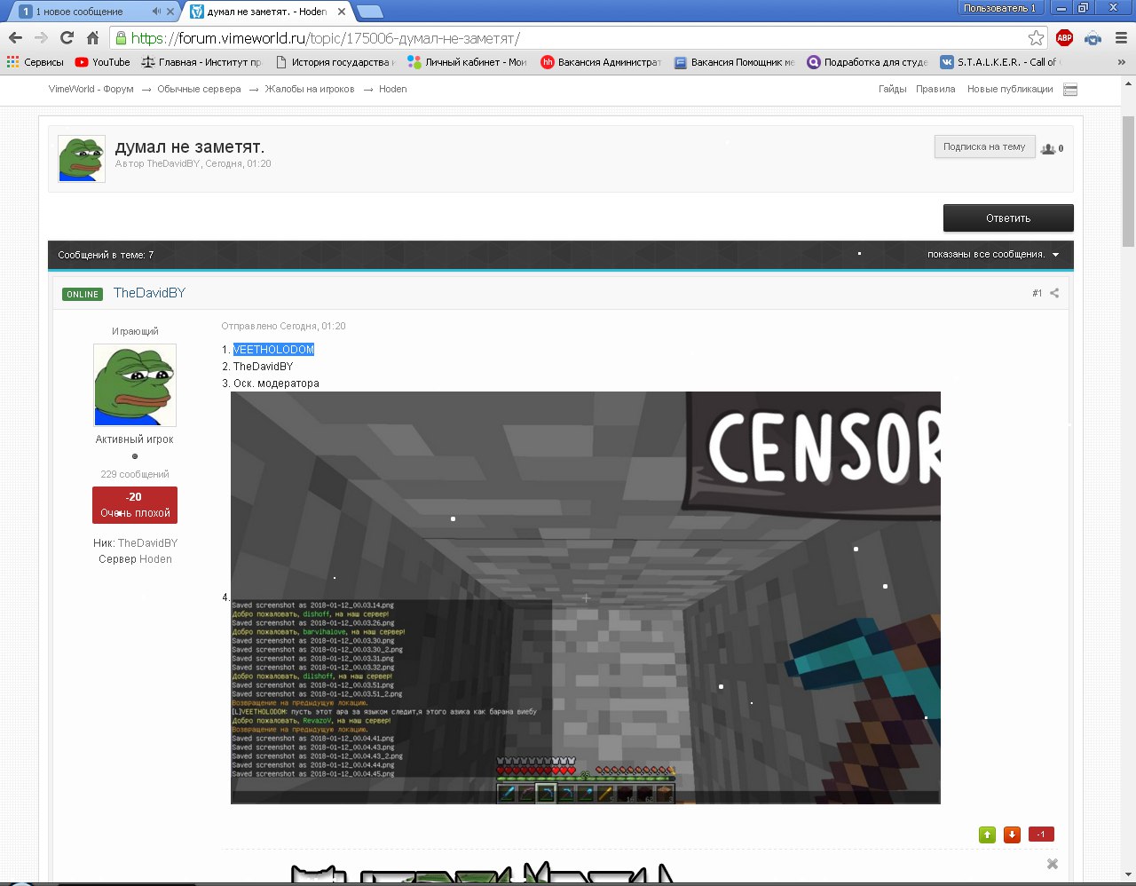Click the '-20 Очень плохой' reputation badge
The image size is (1136, 886).
135,504
